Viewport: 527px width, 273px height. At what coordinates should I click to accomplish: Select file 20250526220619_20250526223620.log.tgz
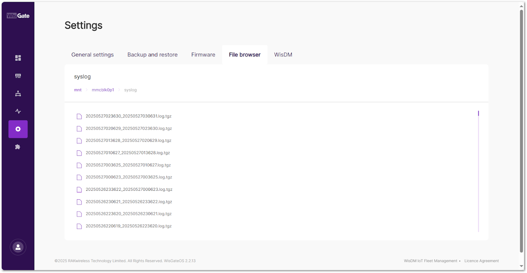coord(128,226)
